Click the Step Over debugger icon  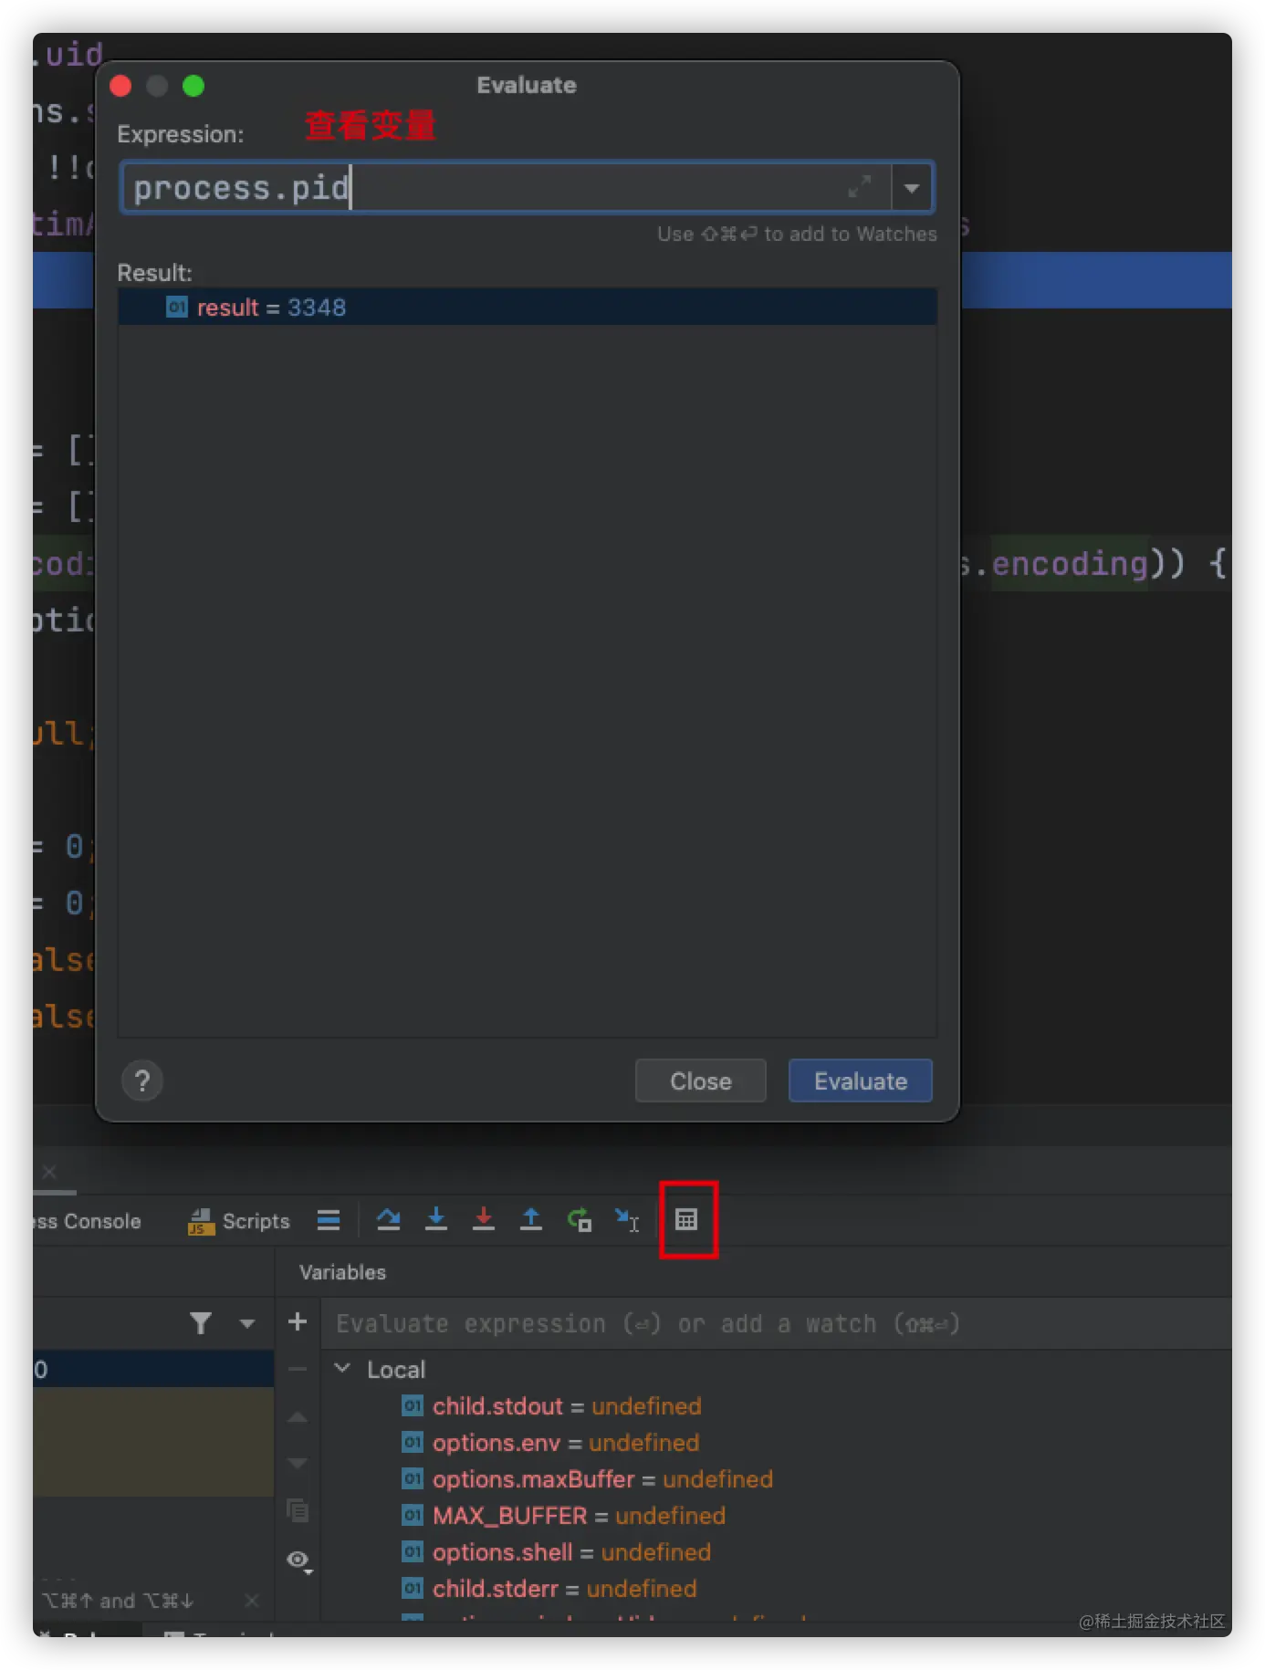(x=389, y=1219)
